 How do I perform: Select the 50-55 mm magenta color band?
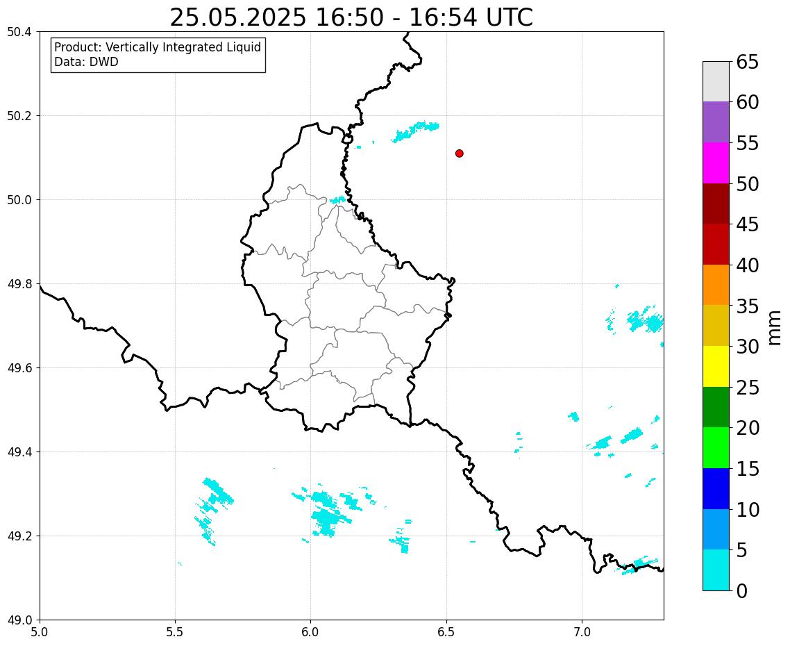click(716, 163)
